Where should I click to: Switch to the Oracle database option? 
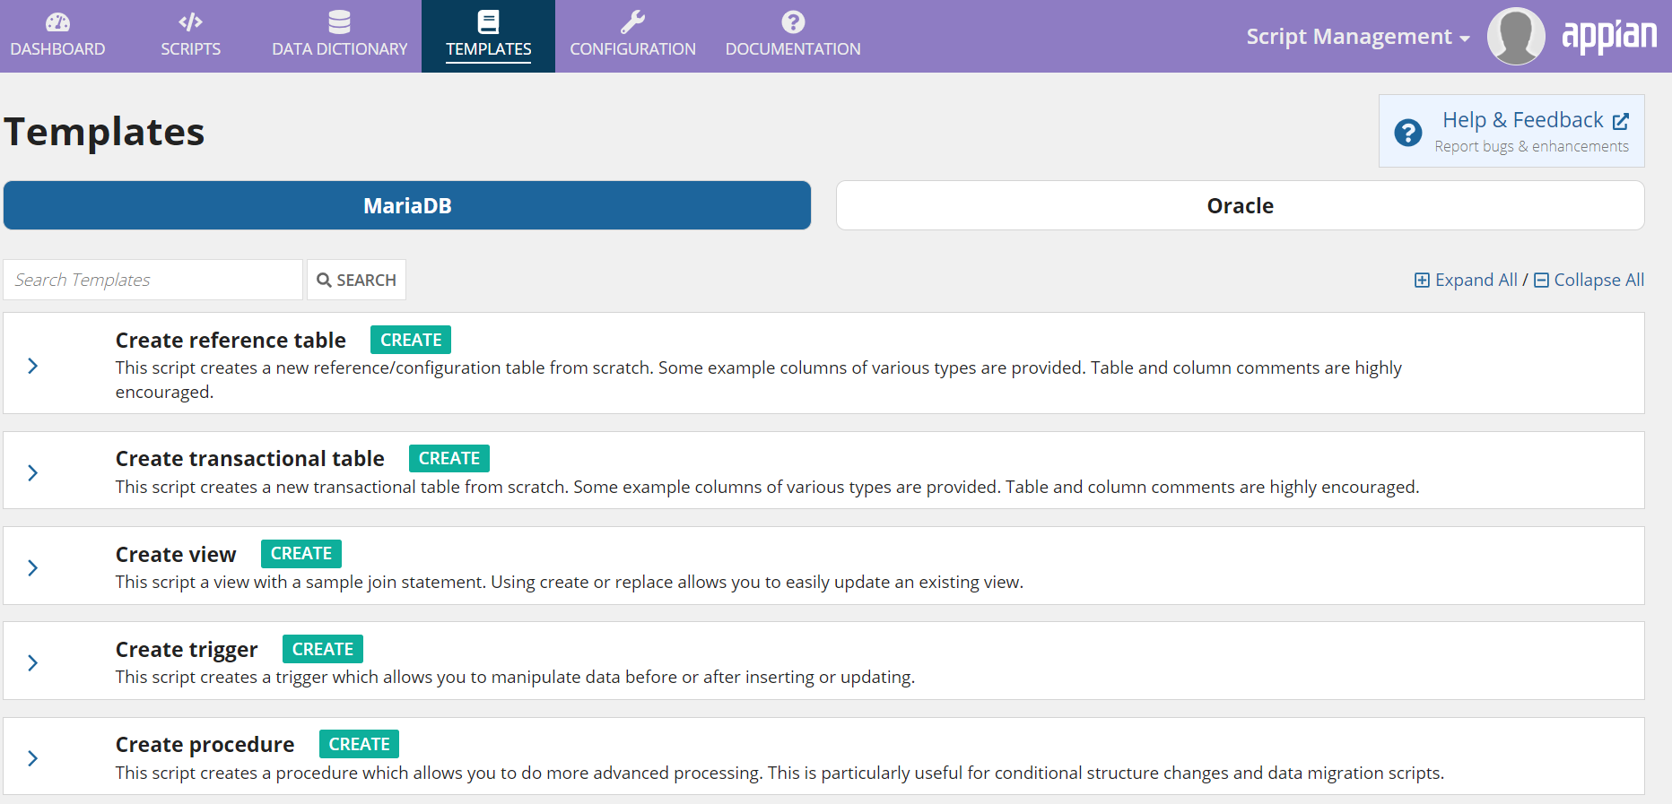click(x=1240, y=206)
